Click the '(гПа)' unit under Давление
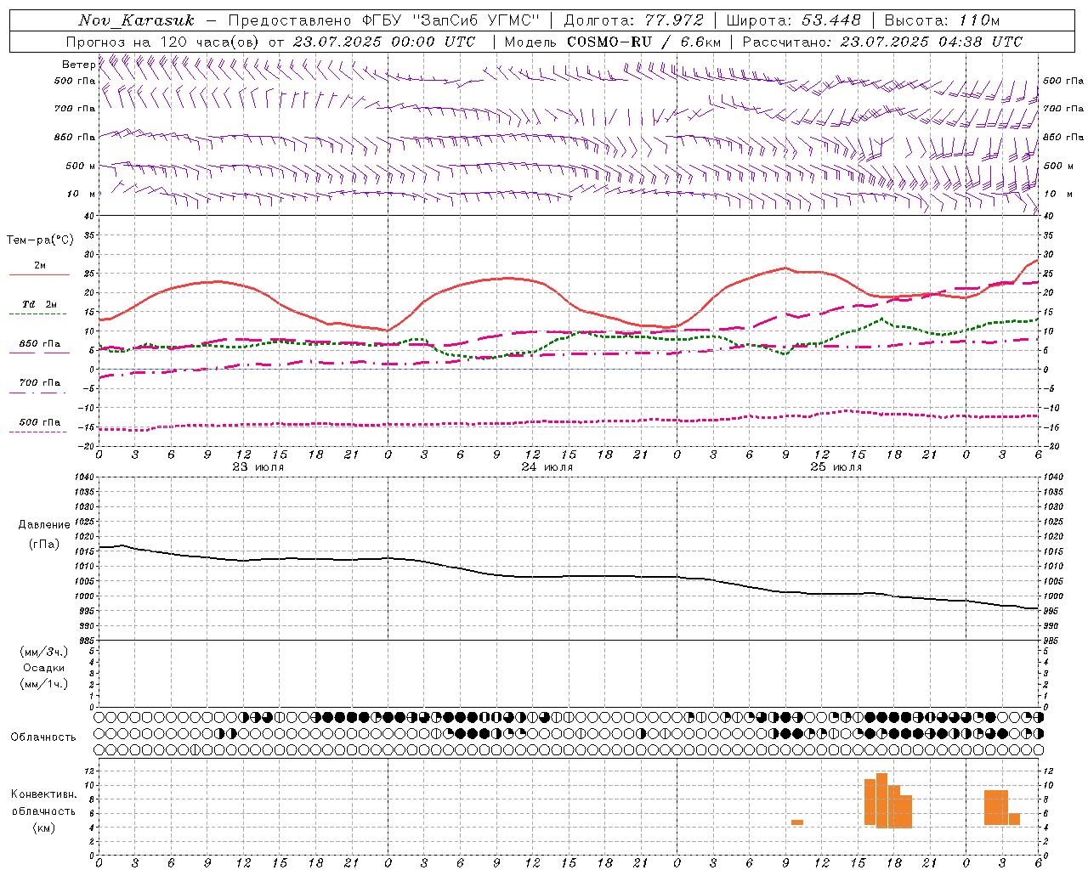 click(44, 544)
